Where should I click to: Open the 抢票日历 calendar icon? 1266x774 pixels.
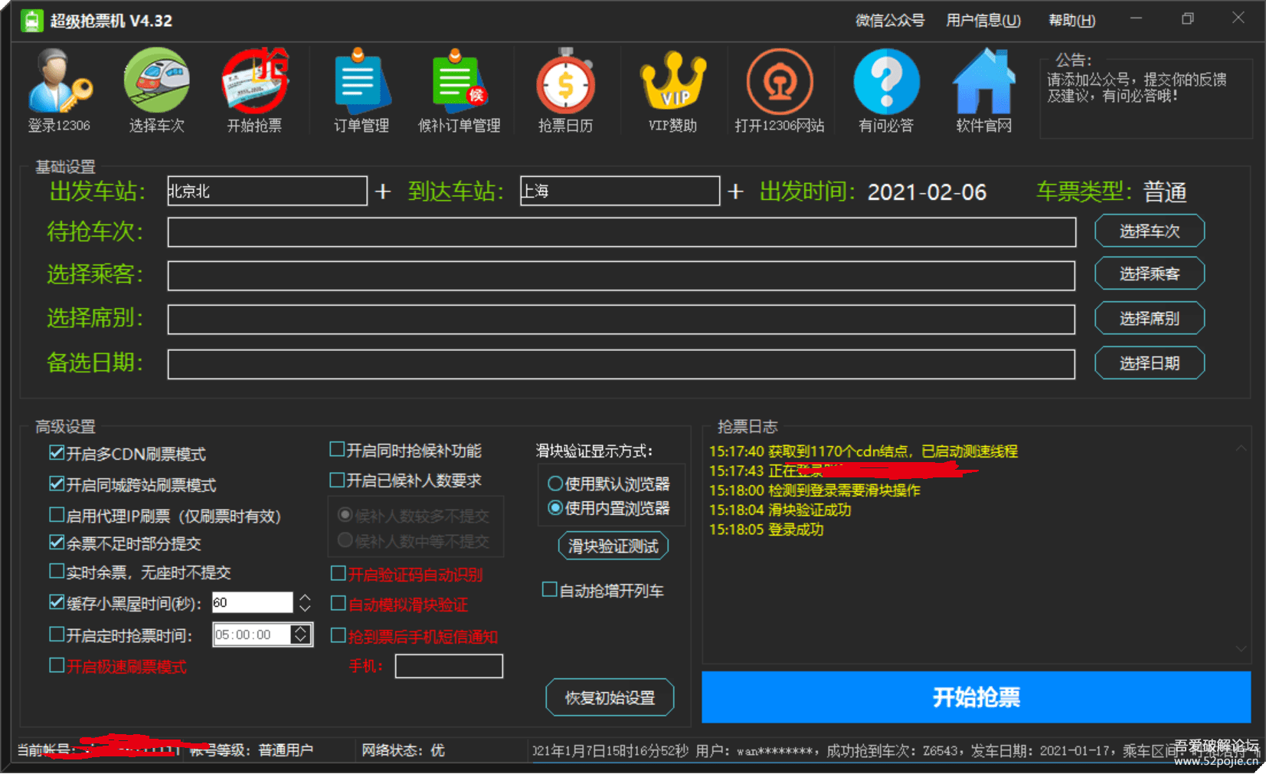tap(565, 81)
